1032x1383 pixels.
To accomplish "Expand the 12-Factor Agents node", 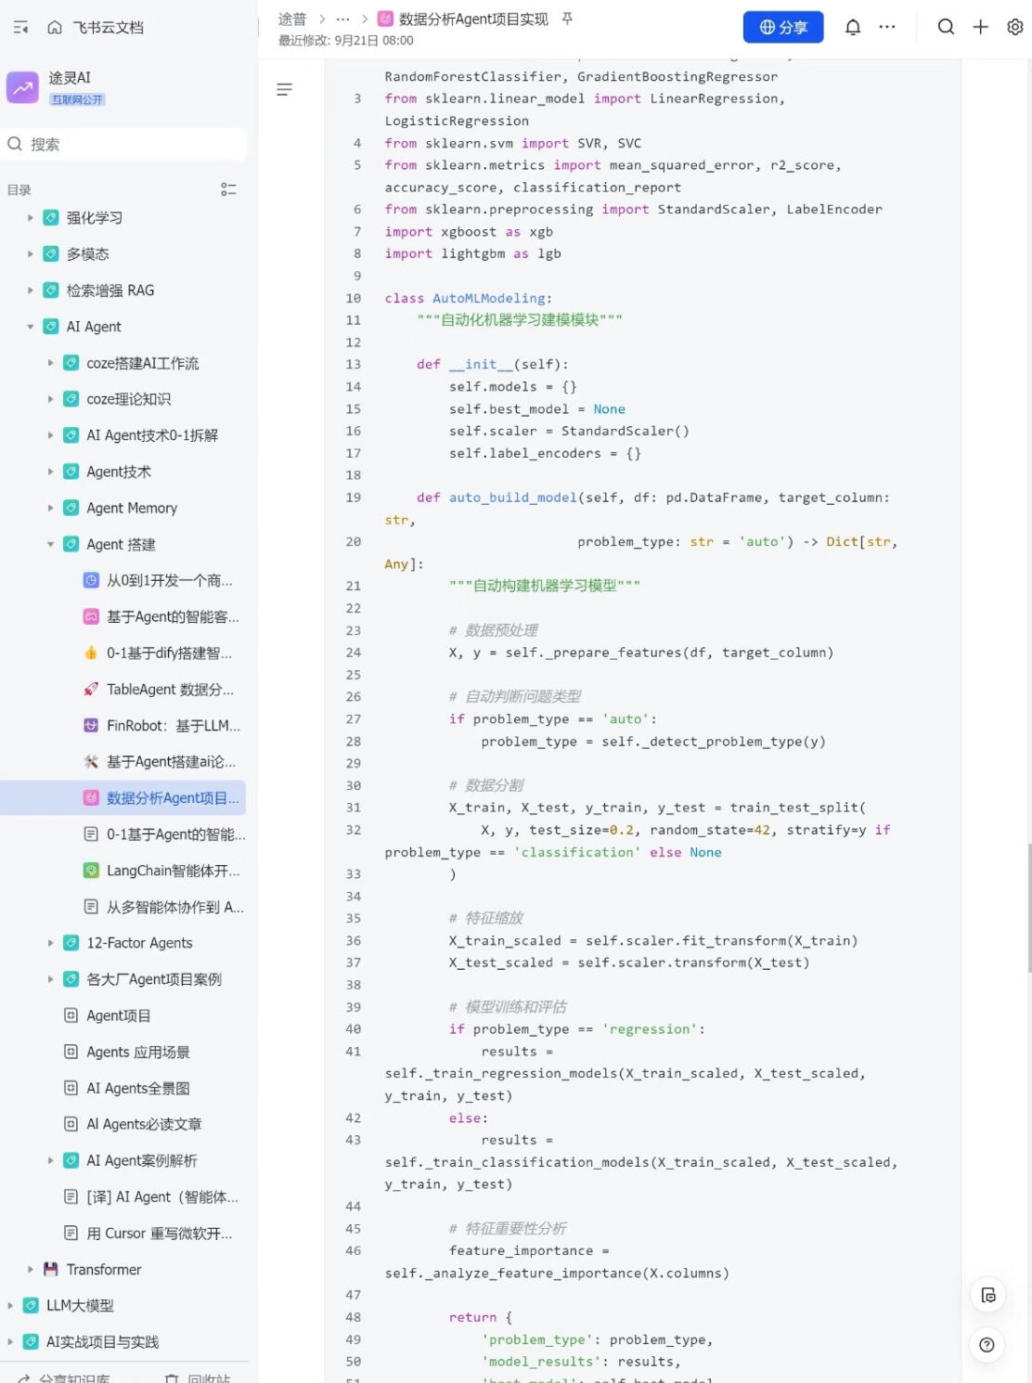I will tap(51, 943).
